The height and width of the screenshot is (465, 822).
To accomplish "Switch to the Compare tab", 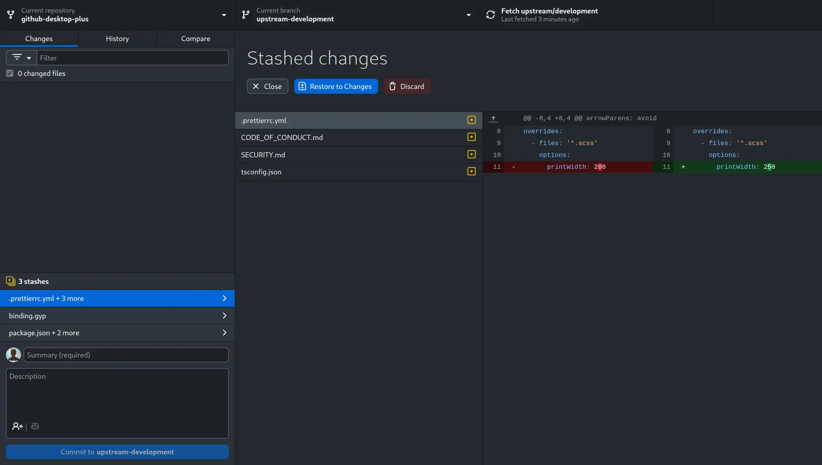I will (x=196, y=39).
